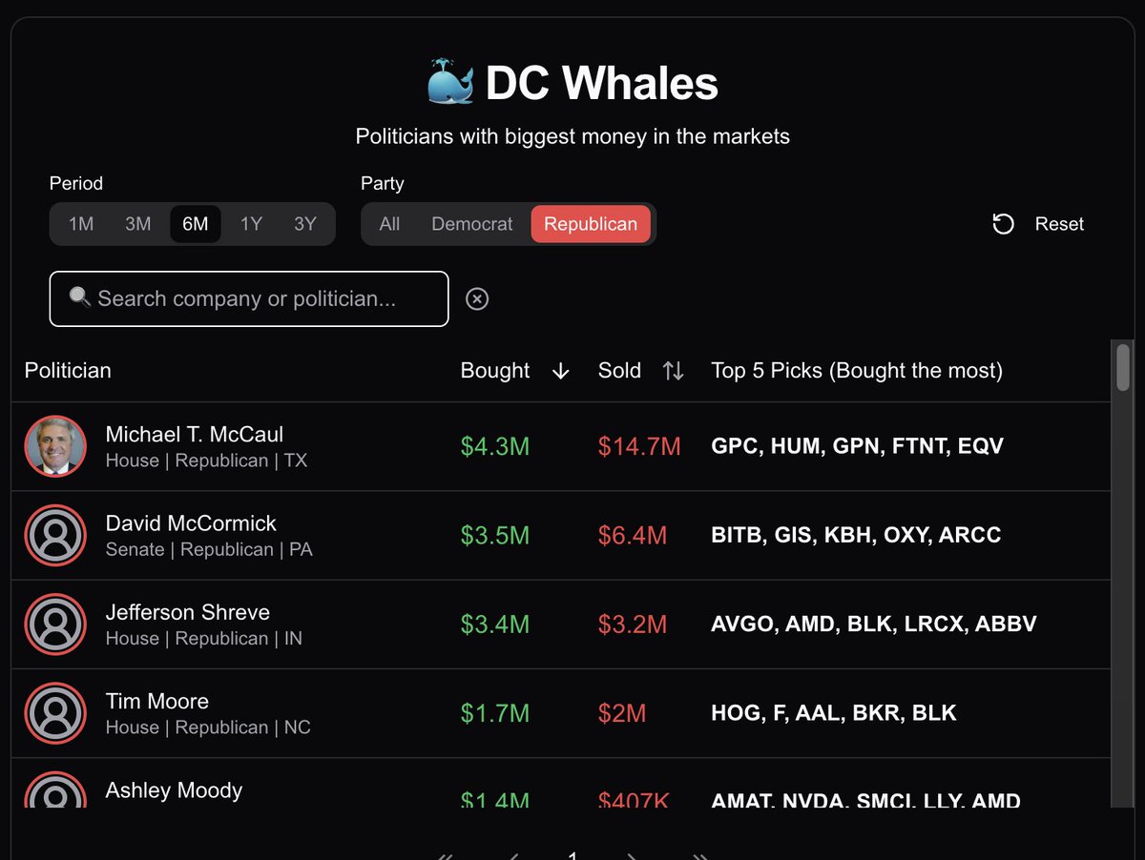This screenshot has height=860, width=1145.
Task: Click Shreve's $3.2M sold value
Action: click(633, 625)
